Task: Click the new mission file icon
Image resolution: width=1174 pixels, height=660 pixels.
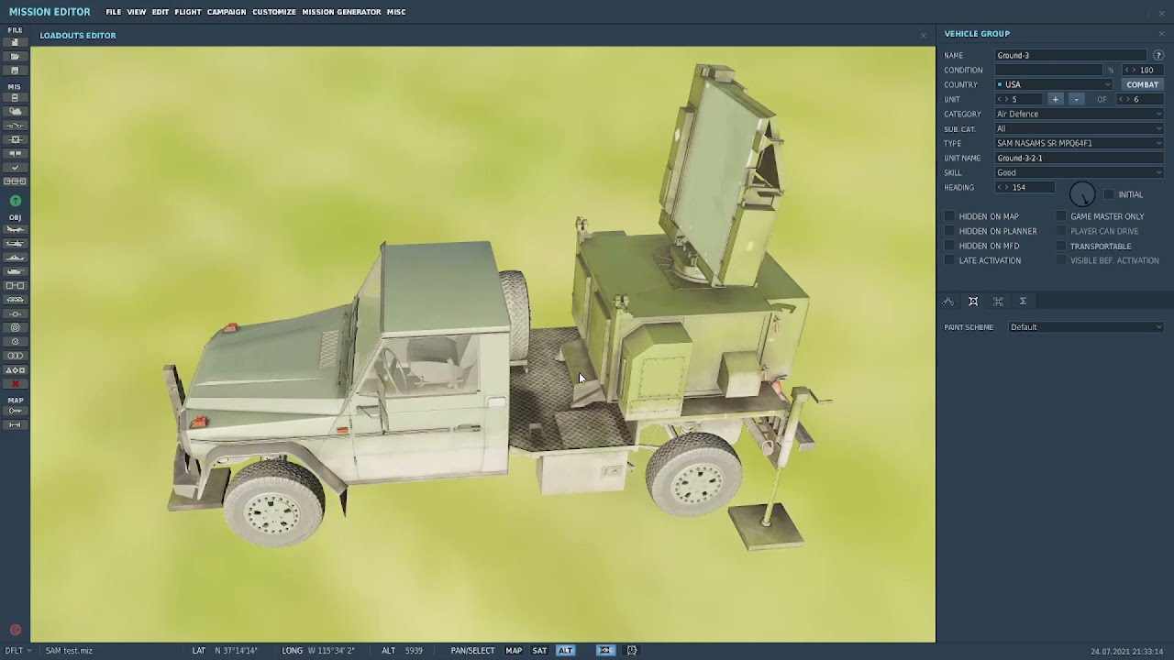Action: [x=15, y=42]
